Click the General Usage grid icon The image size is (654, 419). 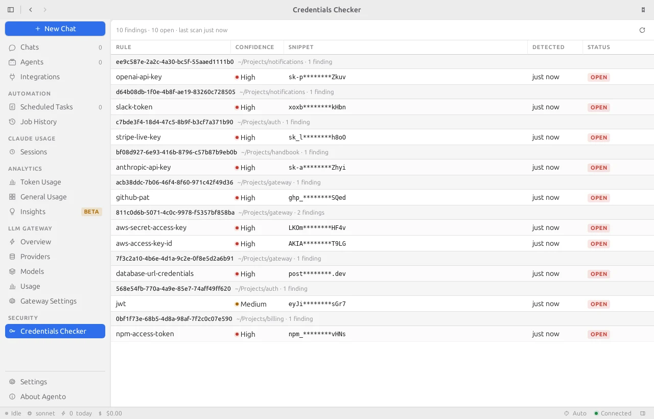12,197
